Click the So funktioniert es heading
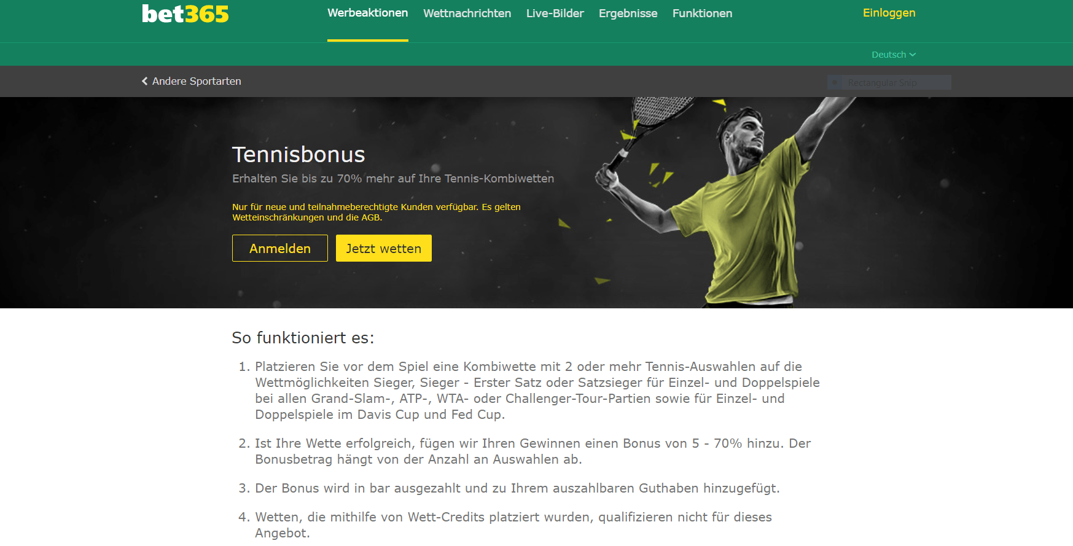Viewport: 1073px width, 546px height. 303,338
